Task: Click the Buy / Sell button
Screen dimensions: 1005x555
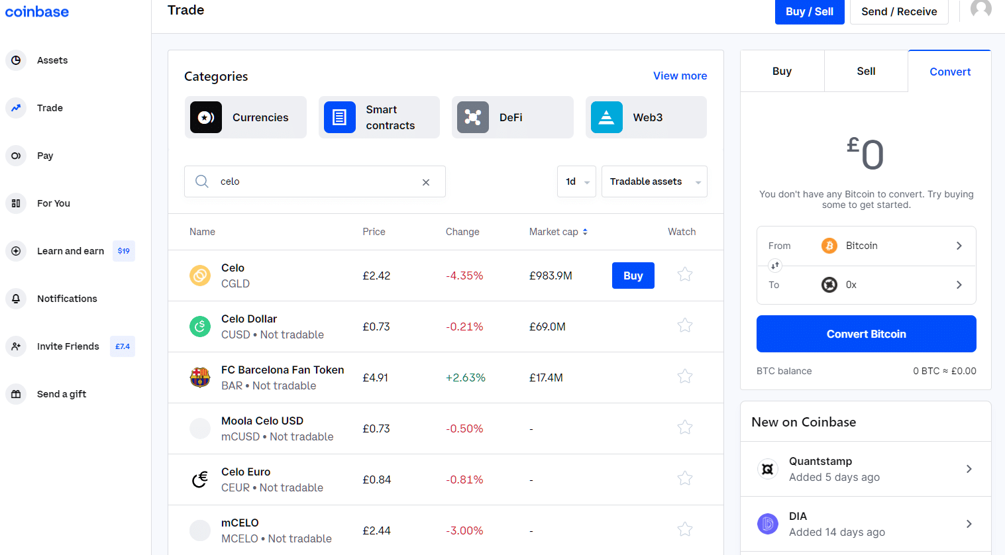Action: (810, 11)
